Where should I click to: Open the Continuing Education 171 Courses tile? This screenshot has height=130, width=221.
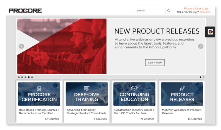pos(134,101)
